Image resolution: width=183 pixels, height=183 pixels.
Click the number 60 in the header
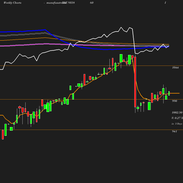click(92, 3)
